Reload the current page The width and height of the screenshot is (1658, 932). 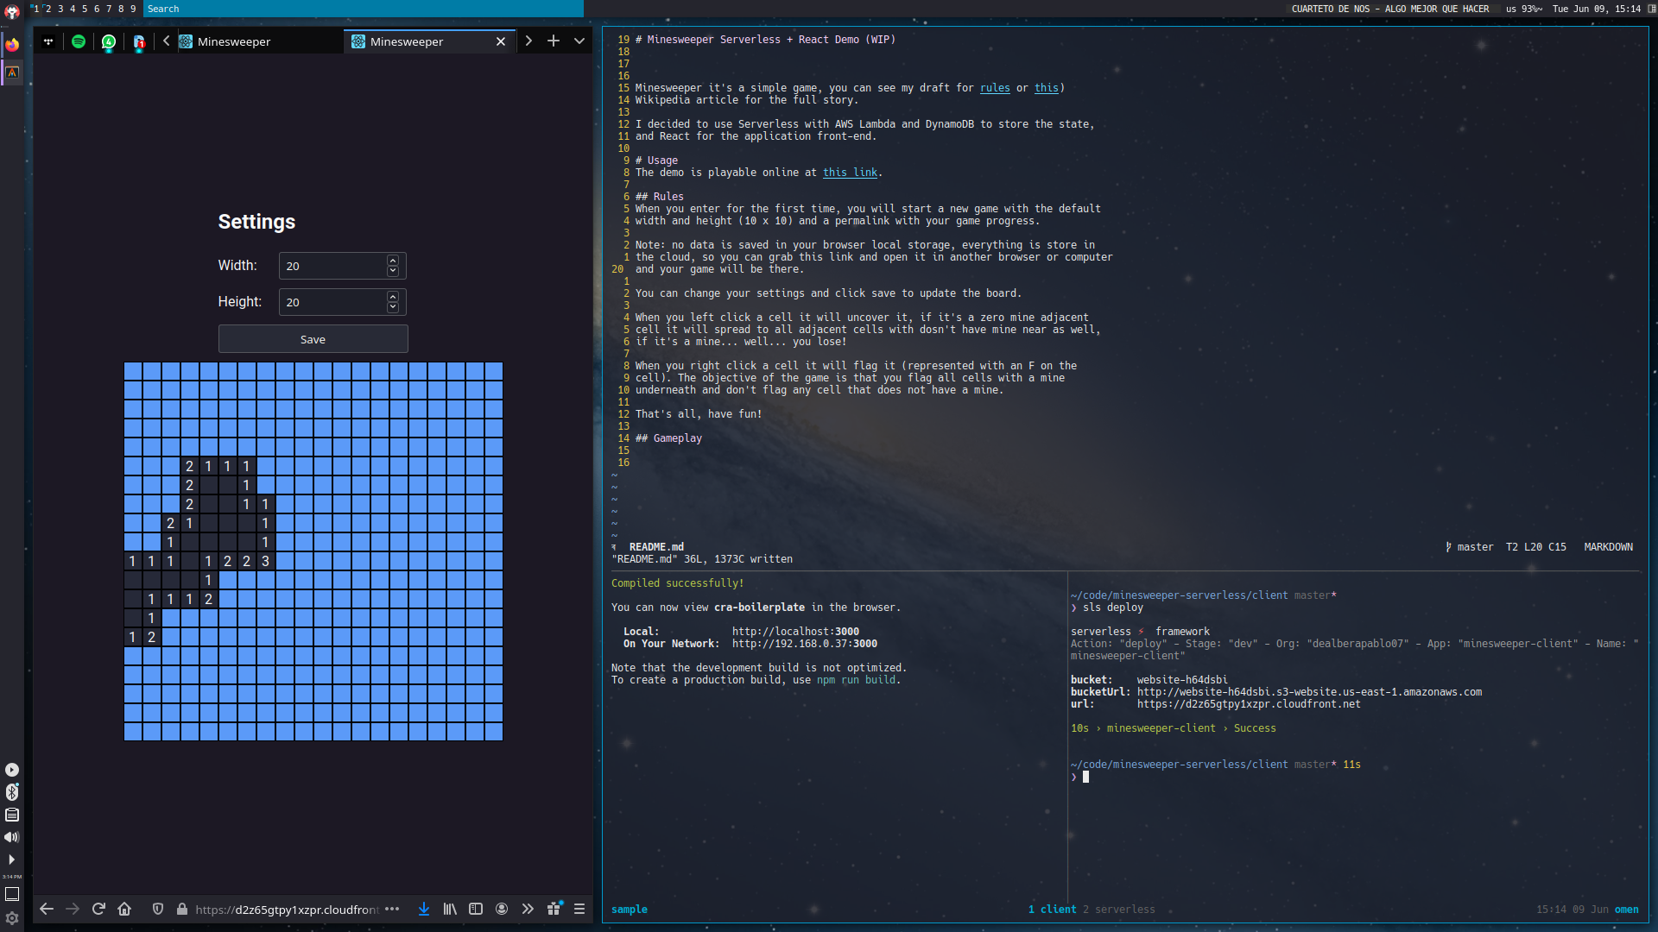98,909
